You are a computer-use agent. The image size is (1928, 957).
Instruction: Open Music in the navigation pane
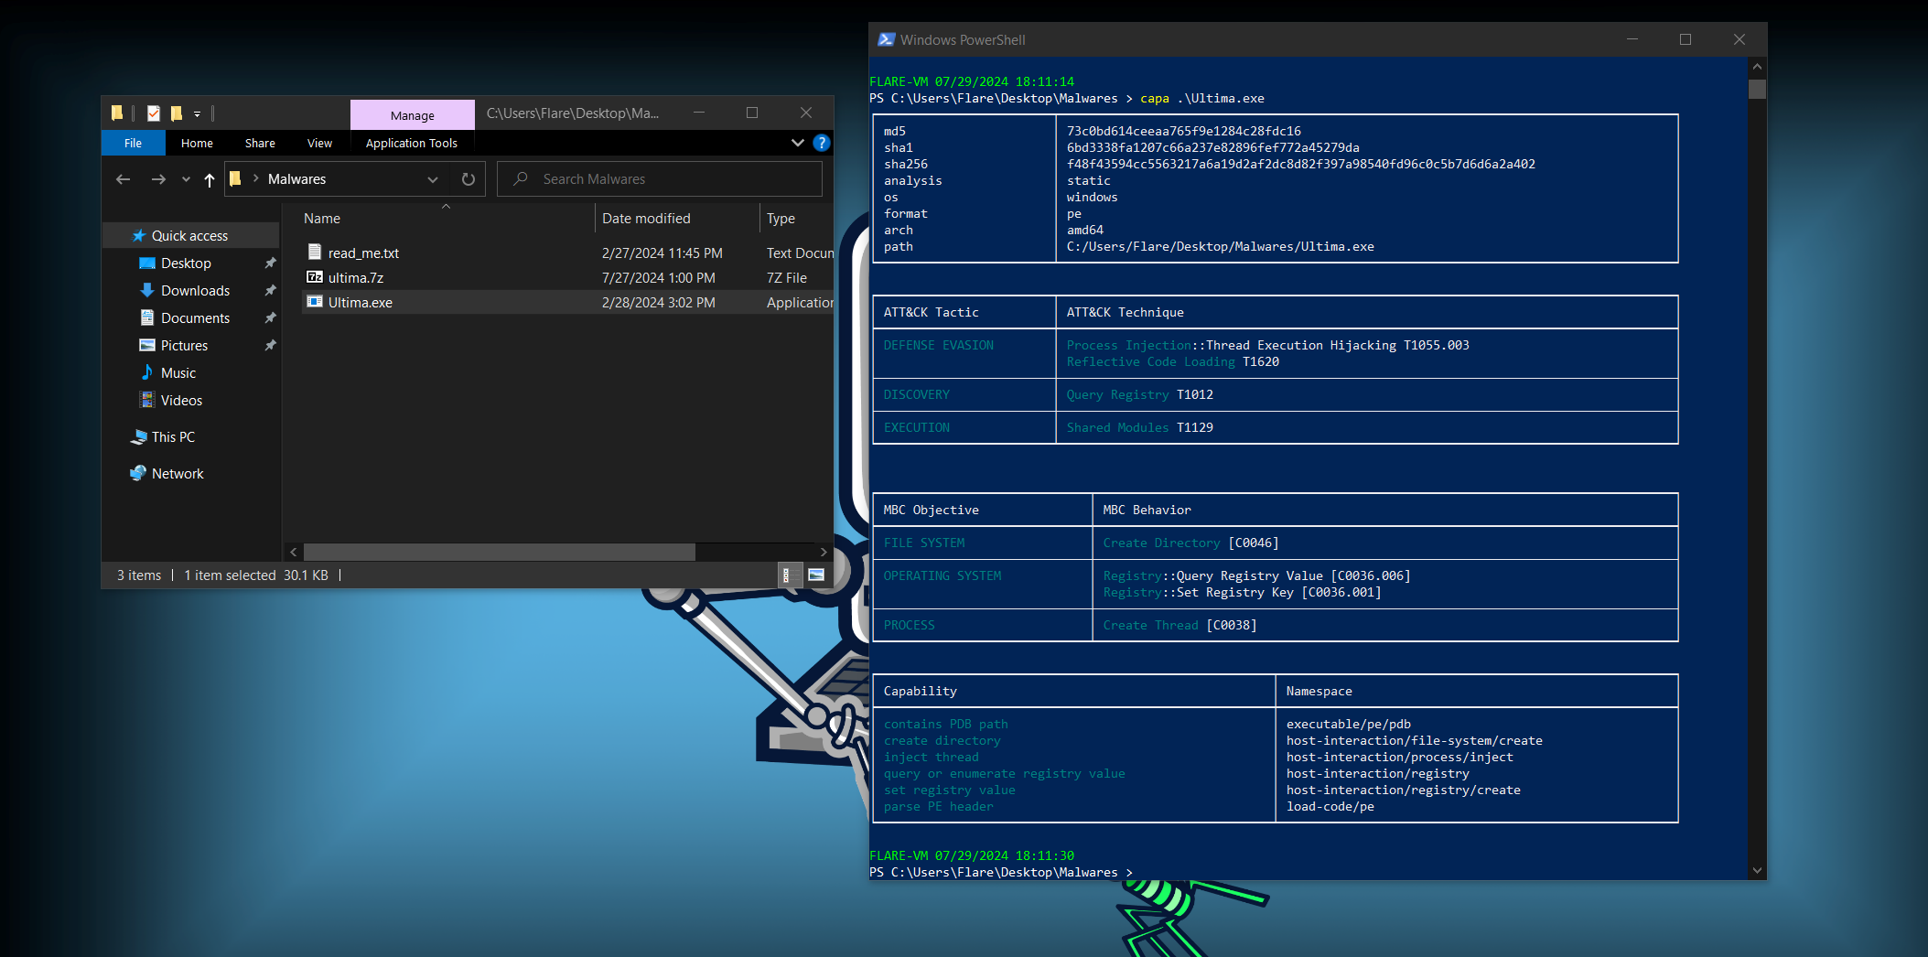178,373
